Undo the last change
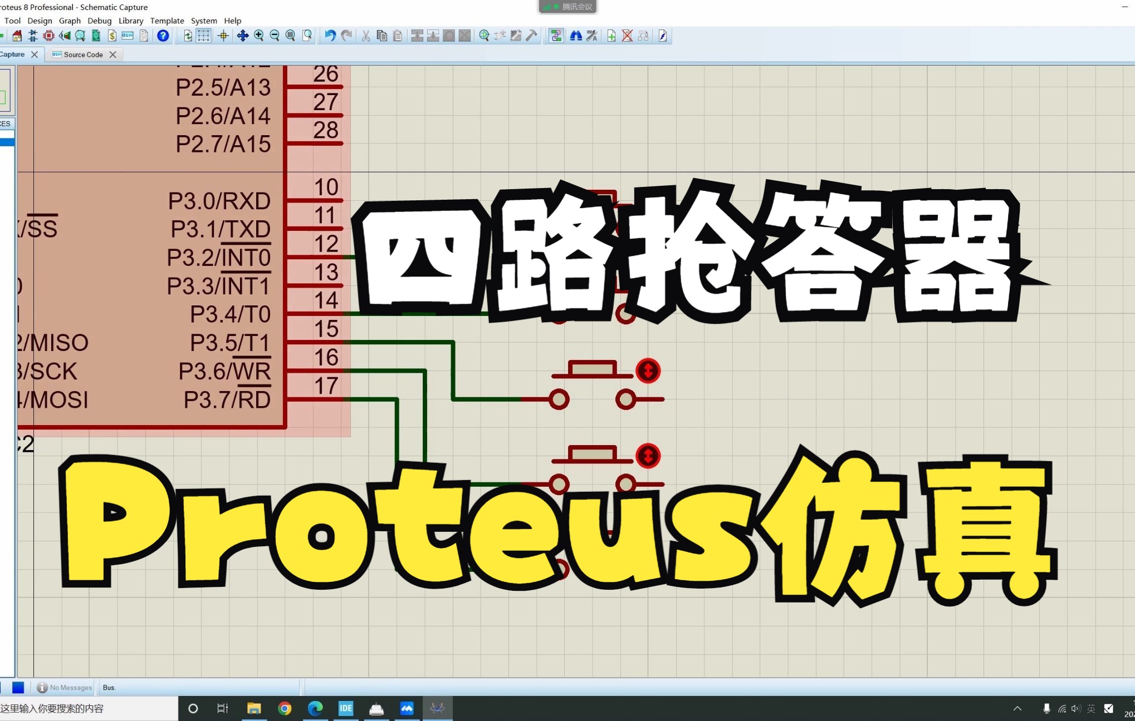1135x721 pixels. pyautogui.click(x=330, y=36)
